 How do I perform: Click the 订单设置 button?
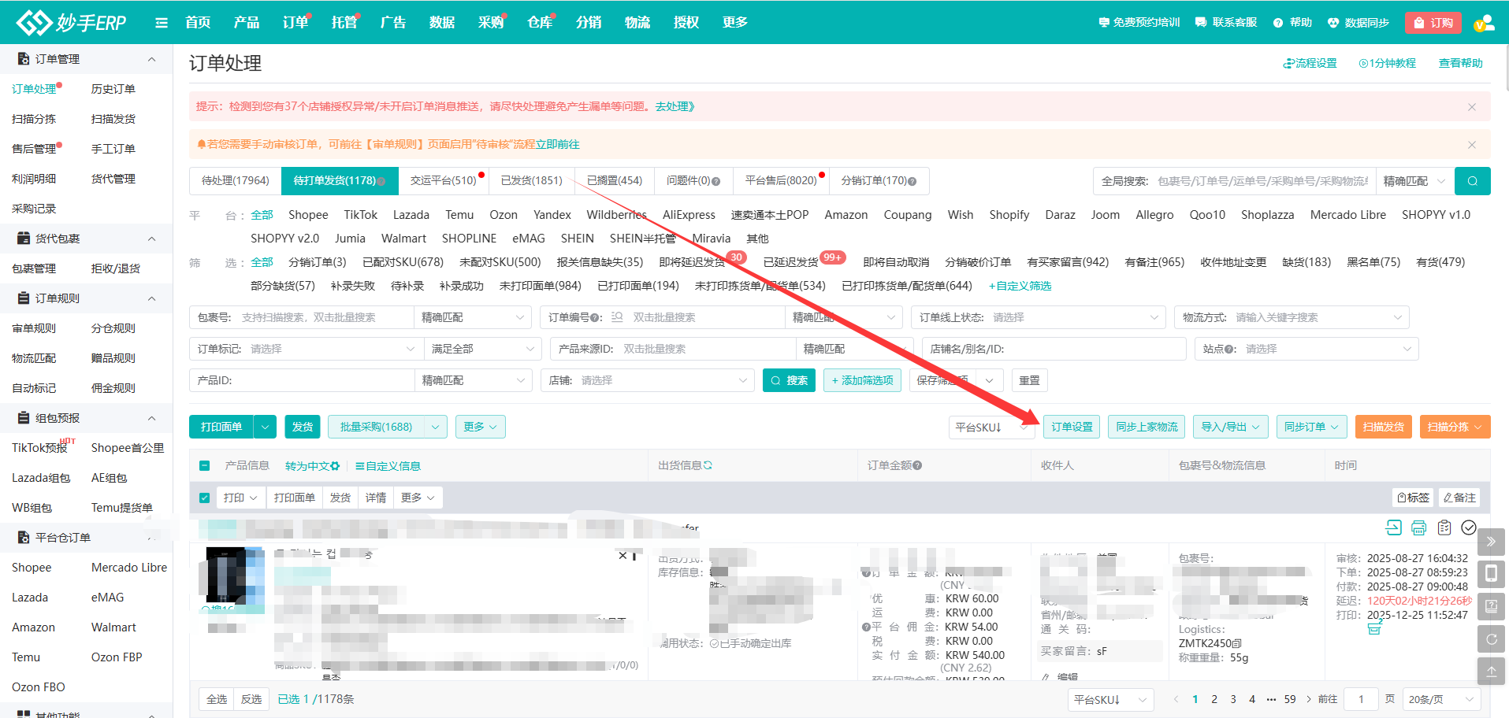click(x=1072, y=427)
